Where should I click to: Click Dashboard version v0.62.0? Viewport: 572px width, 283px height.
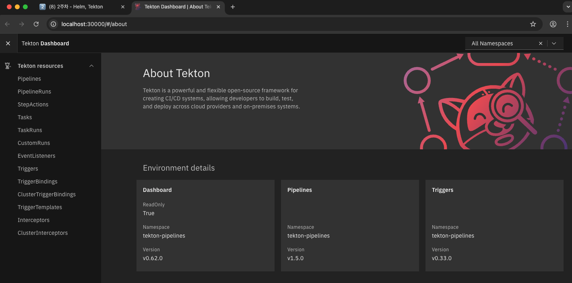pos(153,258)
